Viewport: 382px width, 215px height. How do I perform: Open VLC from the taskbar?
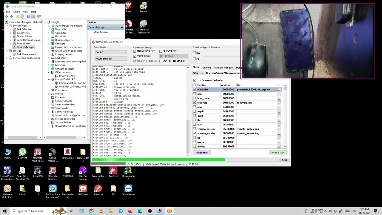pos(101,211)
